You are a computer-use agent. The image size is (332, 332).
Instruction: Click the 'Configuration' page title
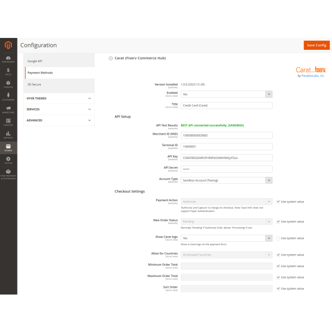pos(38,45)
